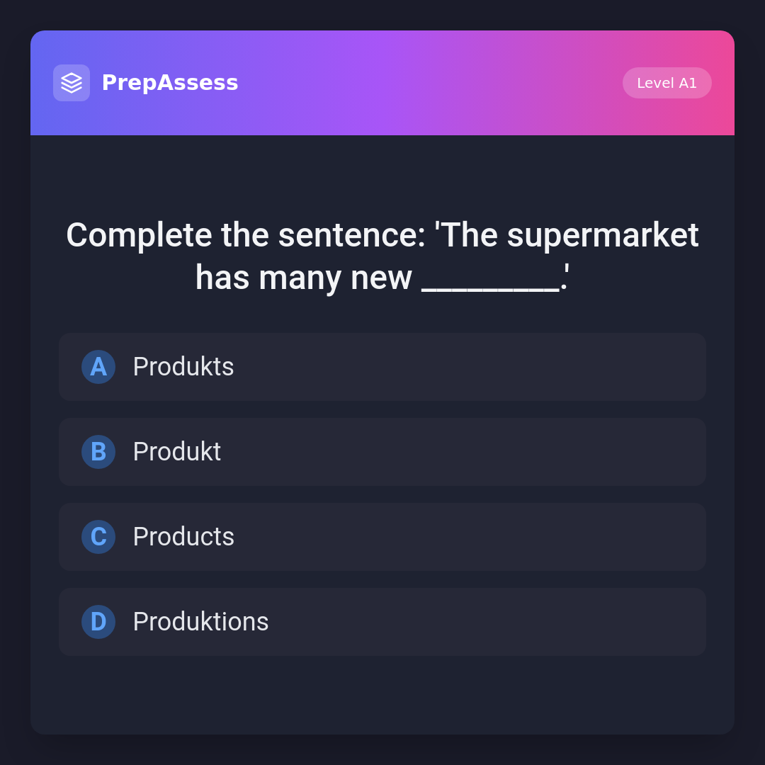Click the word 'Products' in option C
The height and width of the screenshot is (765, 765).
(183, 537)
